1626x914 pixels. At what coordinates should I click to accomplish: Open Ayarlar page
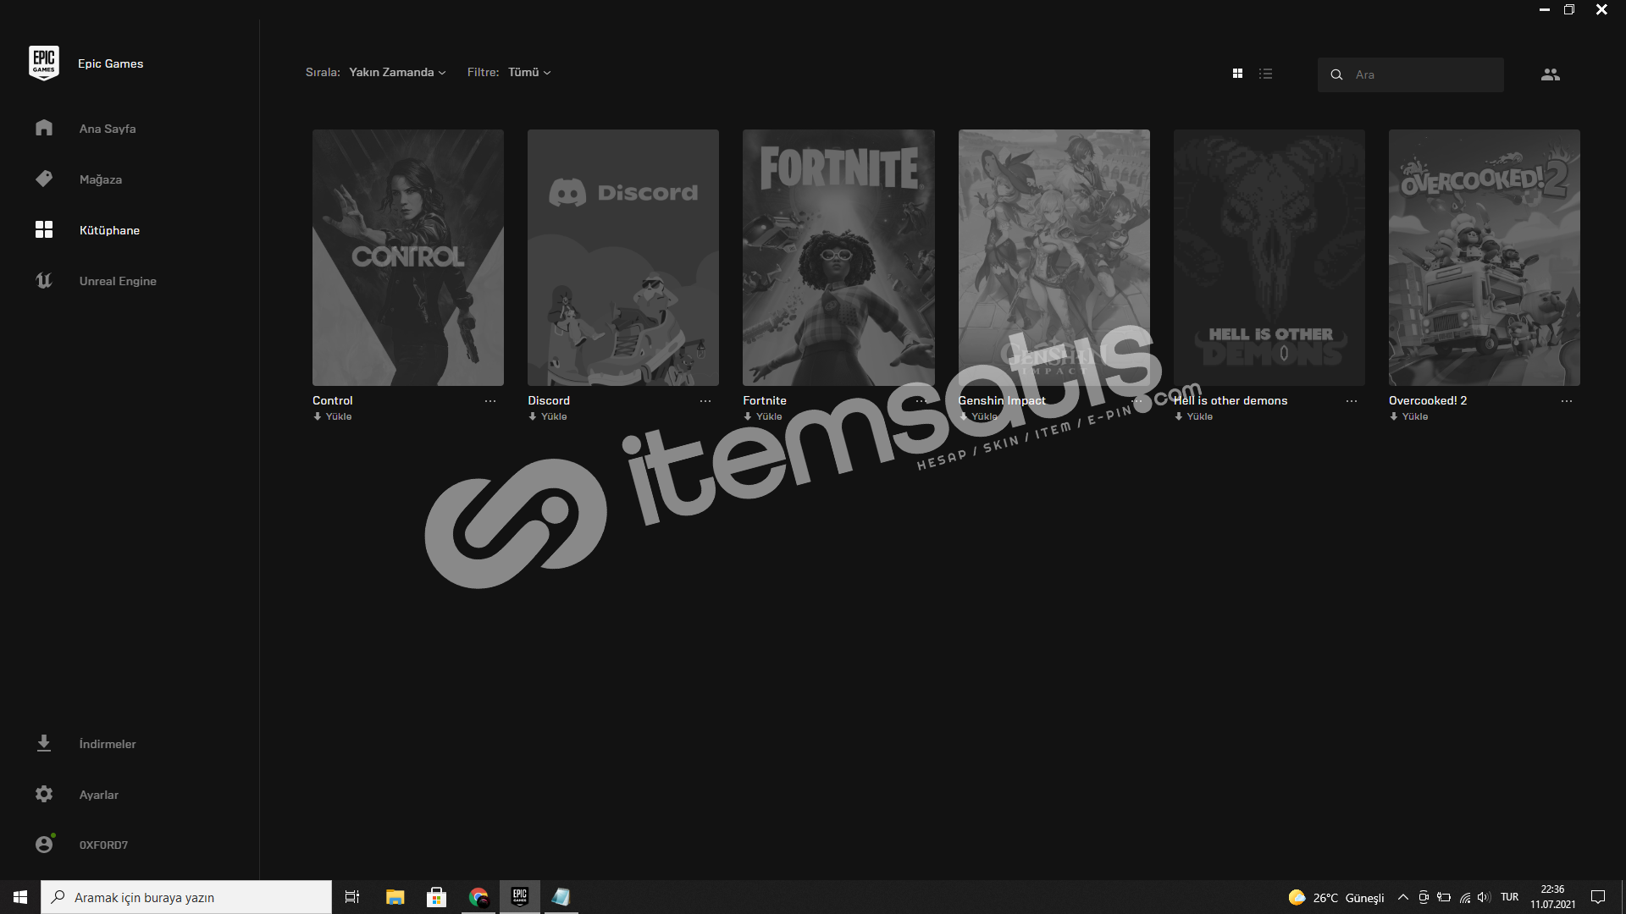click(x=99, y=795)
